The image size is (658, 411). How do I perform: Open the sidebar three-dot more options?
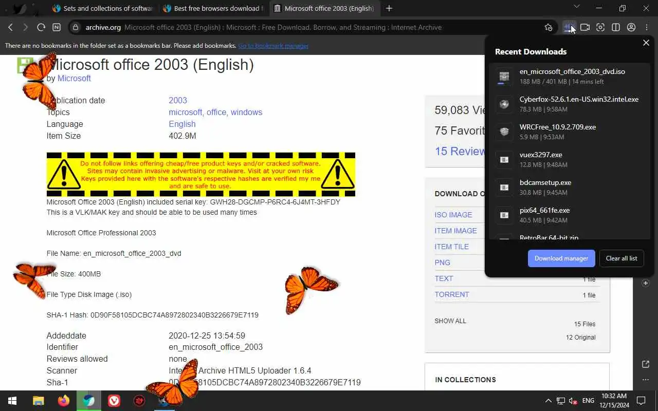point(646,380)
